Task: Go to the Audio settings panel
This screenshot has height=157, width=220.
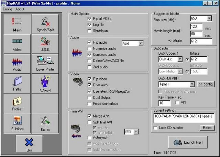Action: [17, 64]
